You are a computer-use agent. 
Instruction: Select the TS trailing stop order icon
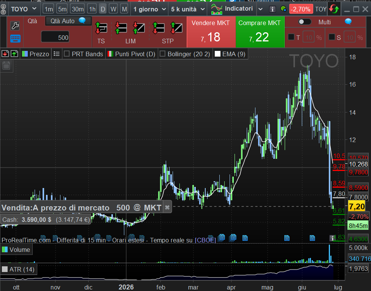point(101,28)
